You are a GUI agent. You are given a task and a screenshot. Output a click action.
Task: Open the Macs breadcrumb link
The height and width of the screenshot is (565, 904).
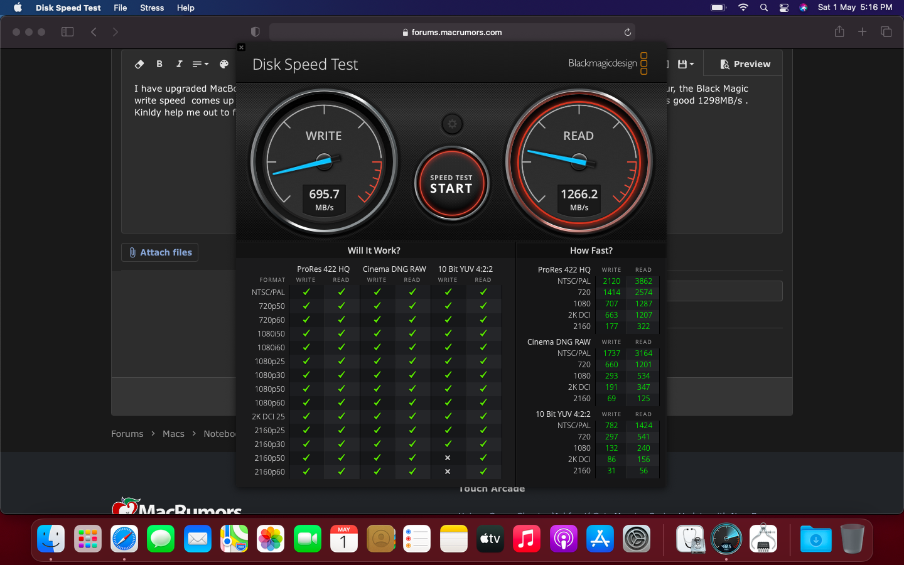click(173, 434)
